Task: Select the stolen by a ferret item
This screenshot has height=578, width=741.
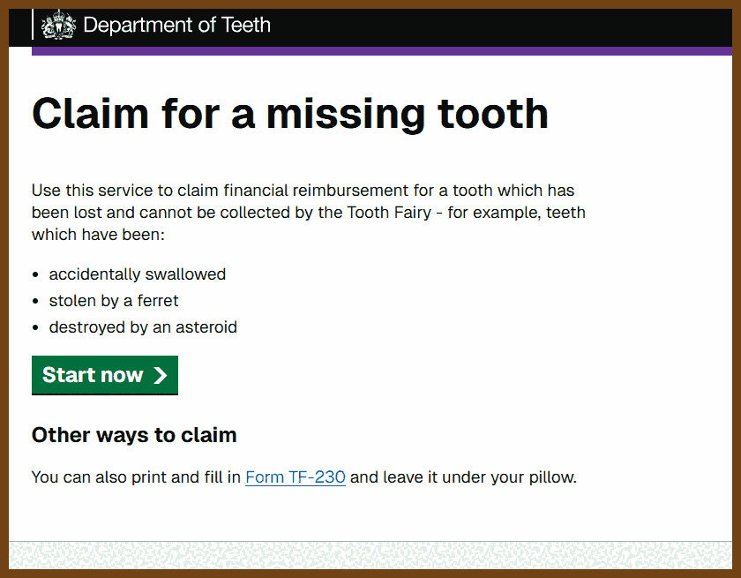Action: pos(114,301)
